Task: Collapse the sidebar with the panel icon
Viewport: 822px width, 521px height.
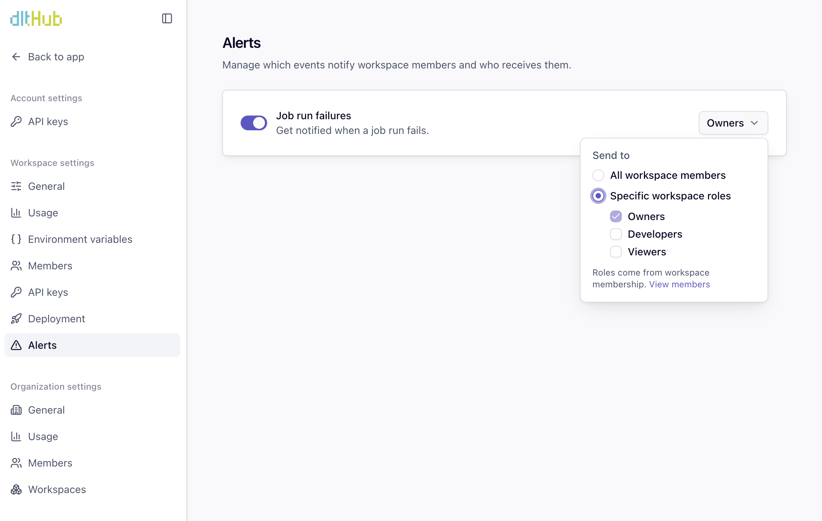Action: (167, 18)
